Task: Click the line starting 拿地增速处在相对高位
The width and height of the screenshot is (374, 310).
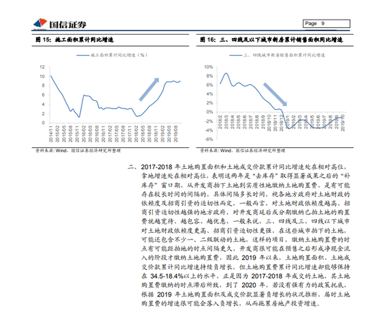Action: tap(245, 176)
